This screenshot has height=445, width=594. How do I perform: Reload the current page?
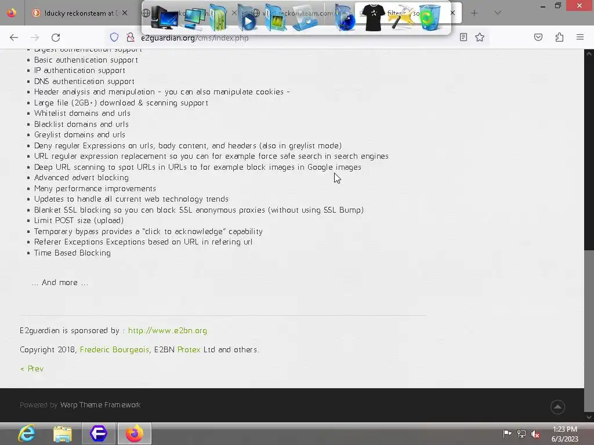tap(56, 37)
